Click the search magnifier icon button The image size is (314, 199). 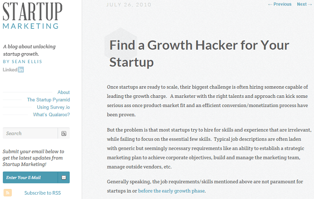(64, 133)
